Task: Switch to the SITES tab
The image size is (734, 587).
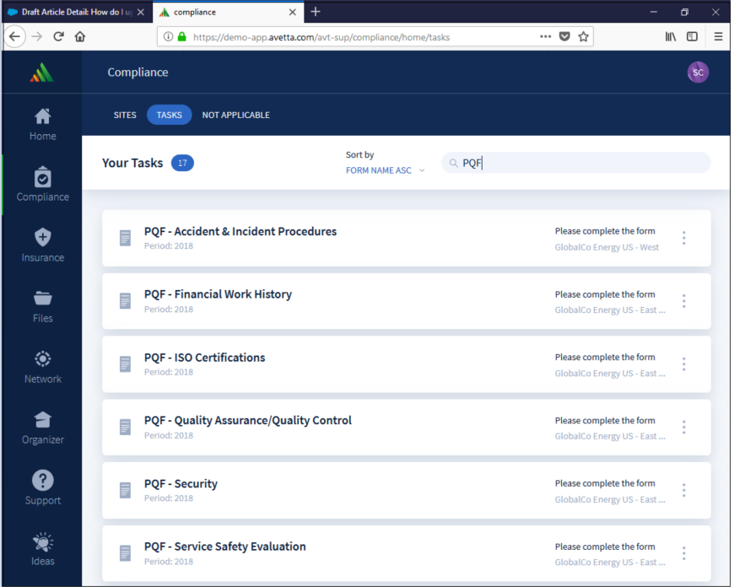Action: 125,115
